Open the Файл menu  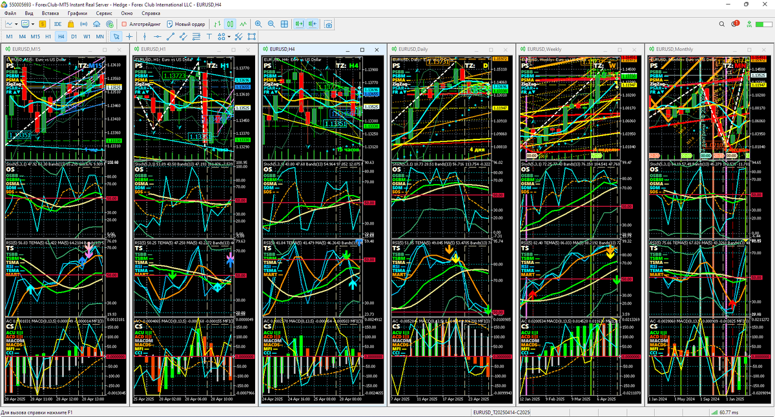10,13
